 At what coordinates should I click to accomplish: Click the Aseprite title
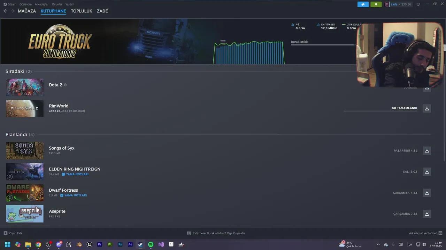click(57, 211)
